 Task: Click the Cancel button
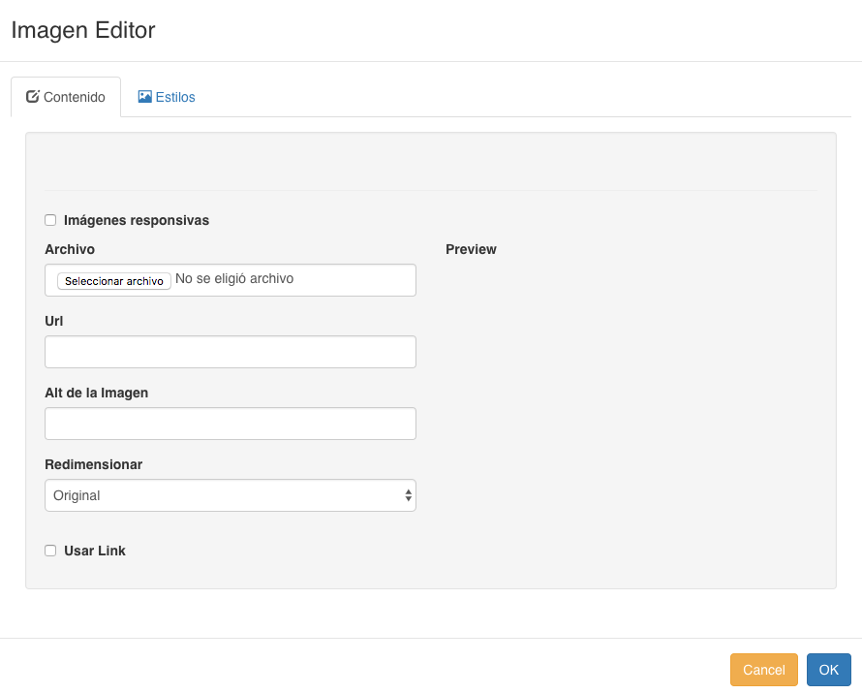pos(763,670)
